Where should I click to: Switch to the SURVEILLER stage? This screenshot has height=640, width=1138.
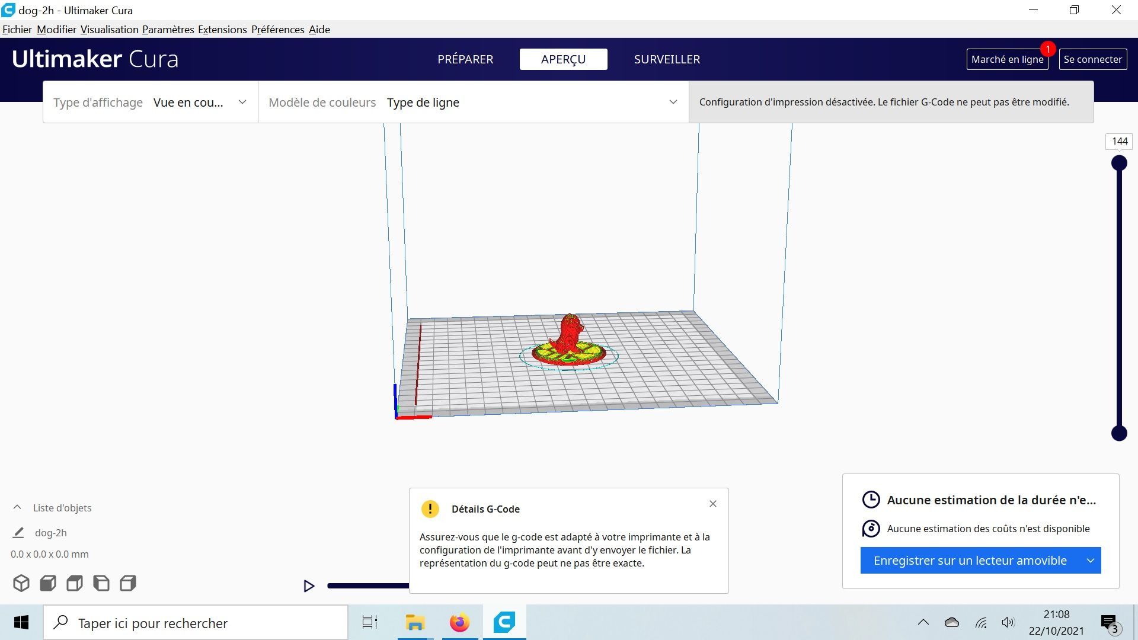(667, 59)
